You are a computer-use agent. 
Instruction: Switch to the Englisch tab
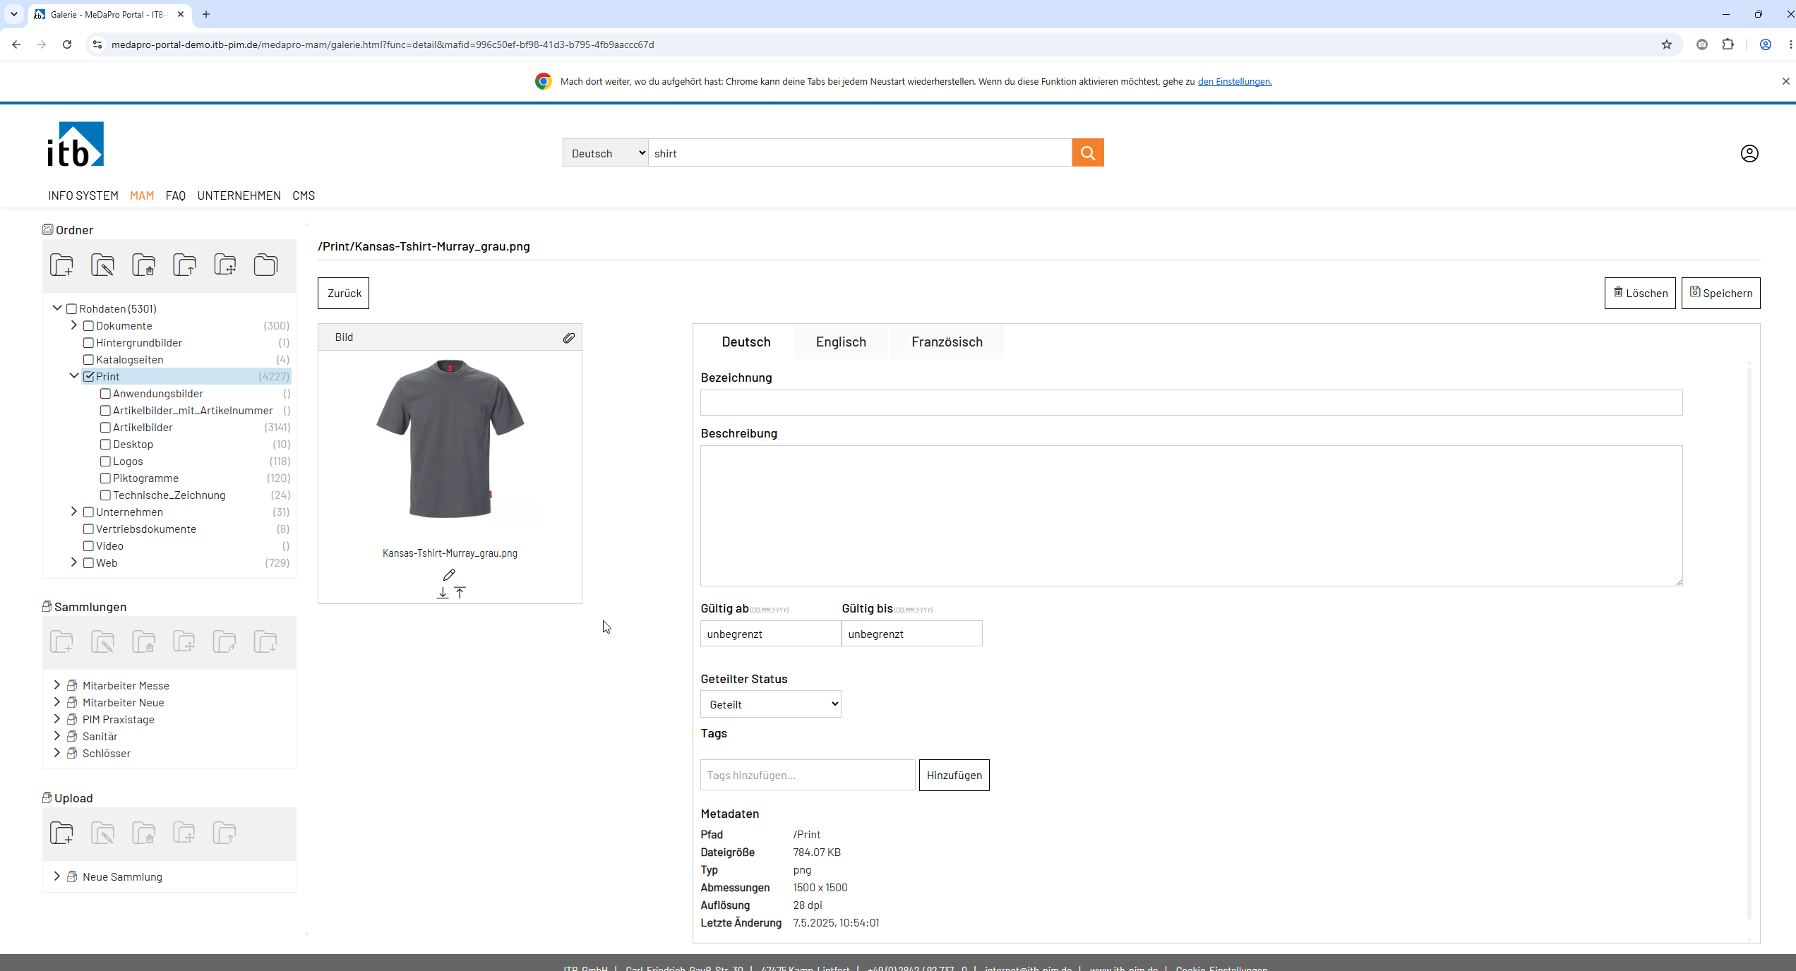coord(841,342)
